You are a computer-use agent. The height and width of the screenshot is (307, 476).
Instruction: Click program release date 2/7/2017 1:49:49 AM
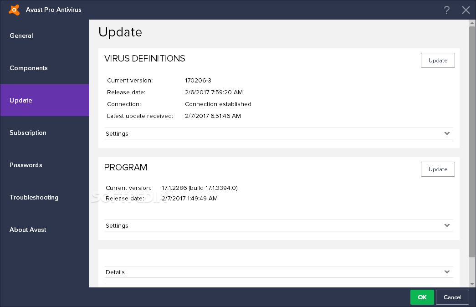click(189, 198)
